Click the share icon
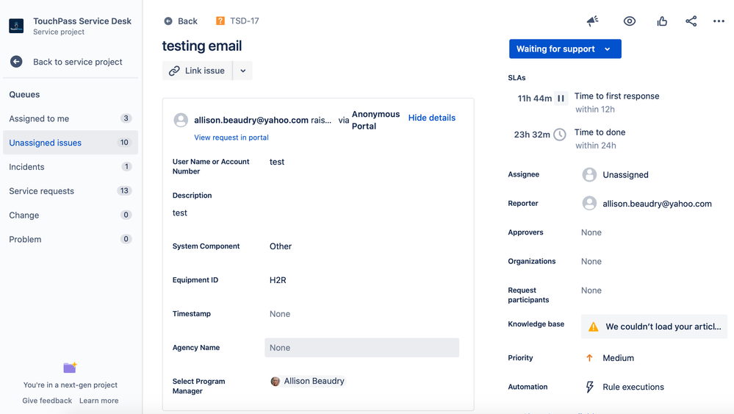This screenshot has width=734, height=414. click(x=691, y=21)
